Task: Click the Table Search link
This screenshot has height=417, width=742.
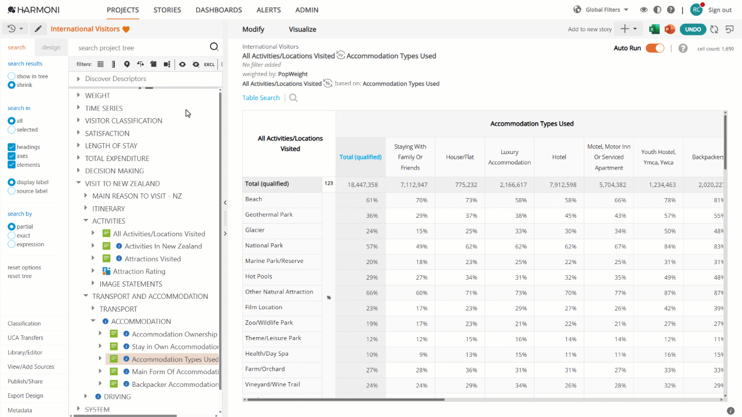Action: (x=261, y=98)
